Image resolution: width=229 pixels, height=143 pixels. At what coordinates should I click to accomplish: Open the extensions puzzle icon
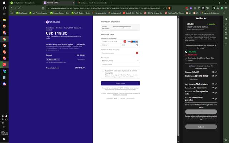click(199, 8)
